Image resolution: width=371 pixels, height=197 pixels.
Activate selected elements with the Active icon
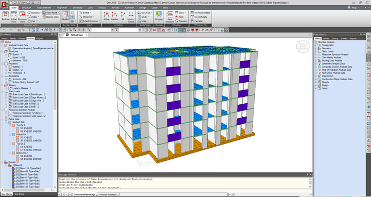click(x=106, y=16)
